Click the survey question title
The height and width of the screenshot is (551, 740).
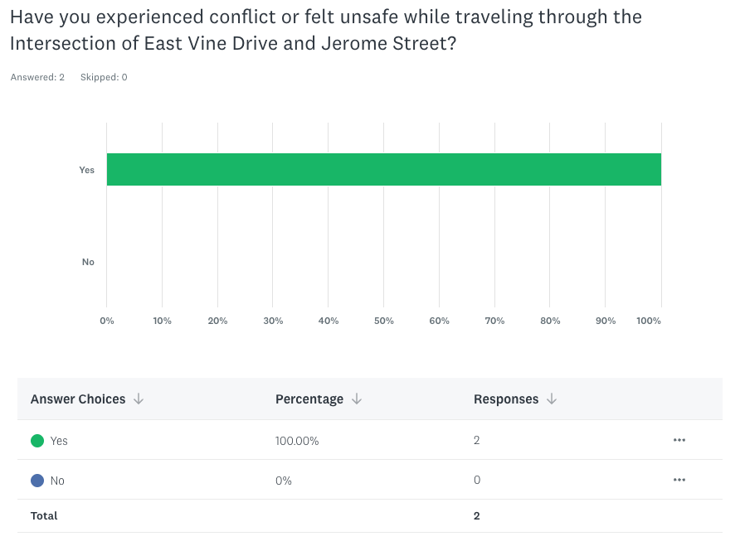click(325, 30)
